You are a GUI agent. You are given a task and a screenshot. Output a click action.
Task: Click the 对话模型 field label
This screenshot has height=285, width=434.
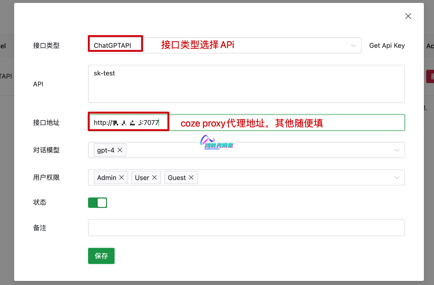coord(46,150)
